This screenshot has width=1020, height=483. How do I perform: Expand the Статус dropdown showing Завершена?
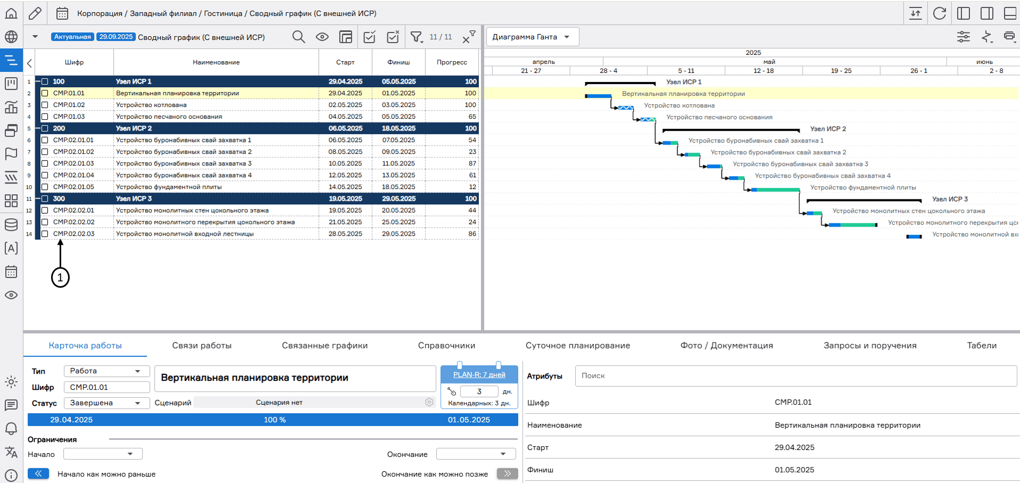[106, 403]
